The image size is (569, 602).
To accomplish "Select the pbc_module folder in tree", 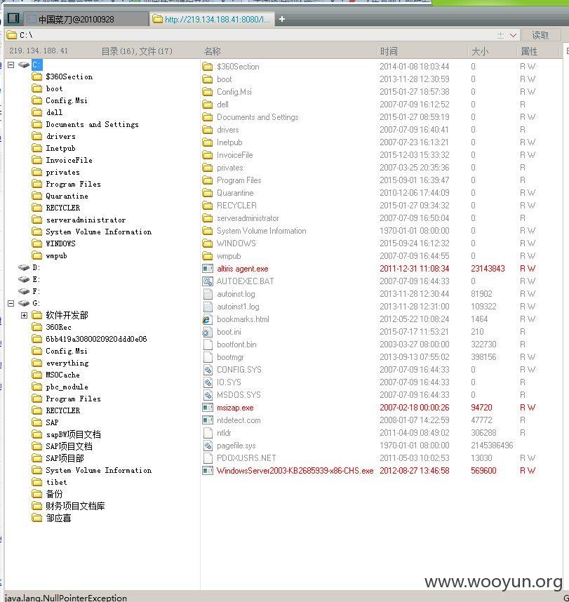I will click(x=67, y=387).
